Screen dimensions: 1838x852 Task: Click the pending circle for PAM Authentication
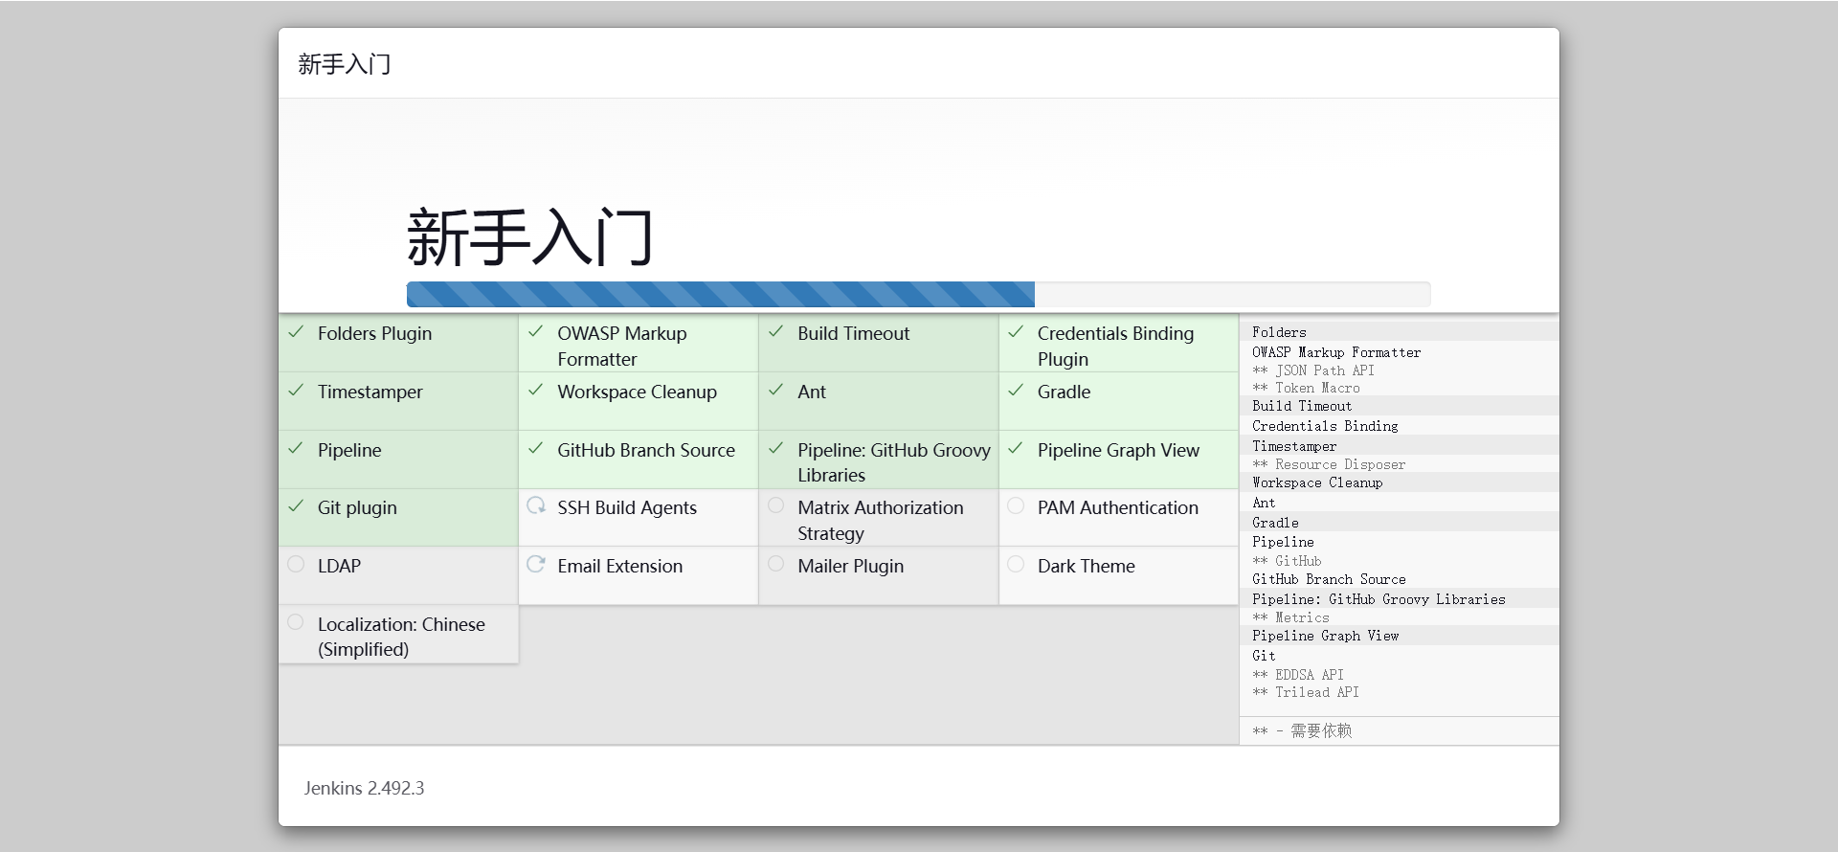[x=1016, y=505]
